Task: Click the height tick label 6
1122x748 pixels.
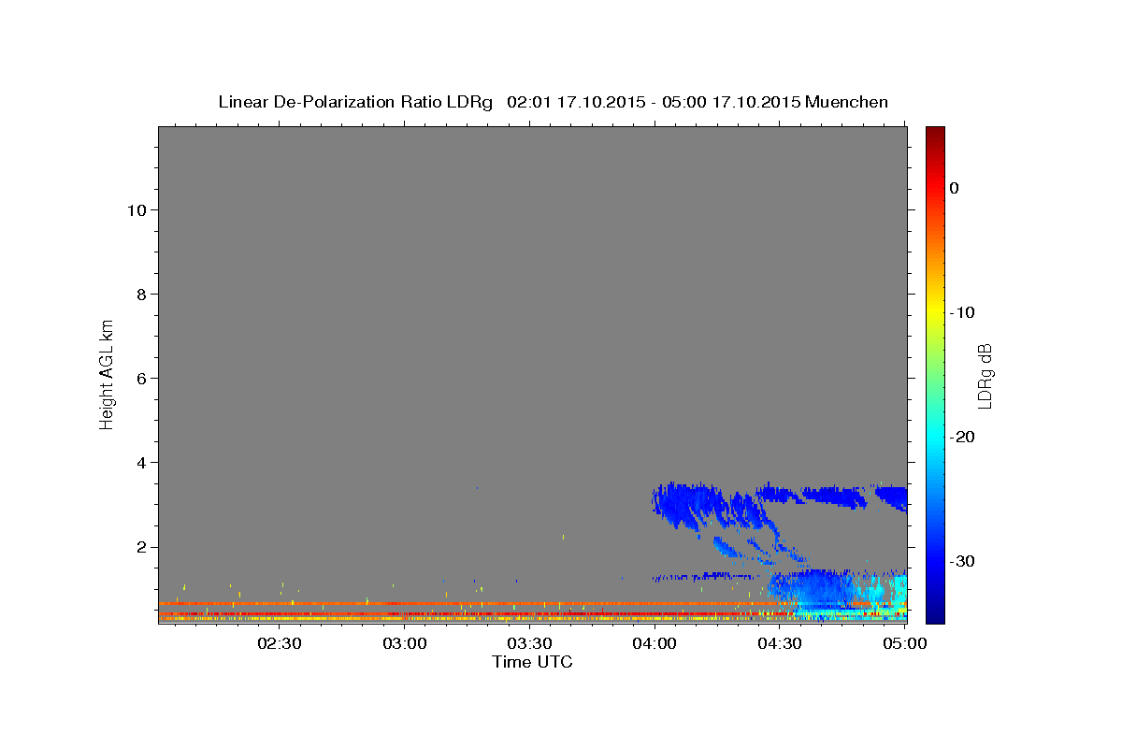Action: click(x=139, y=378)
